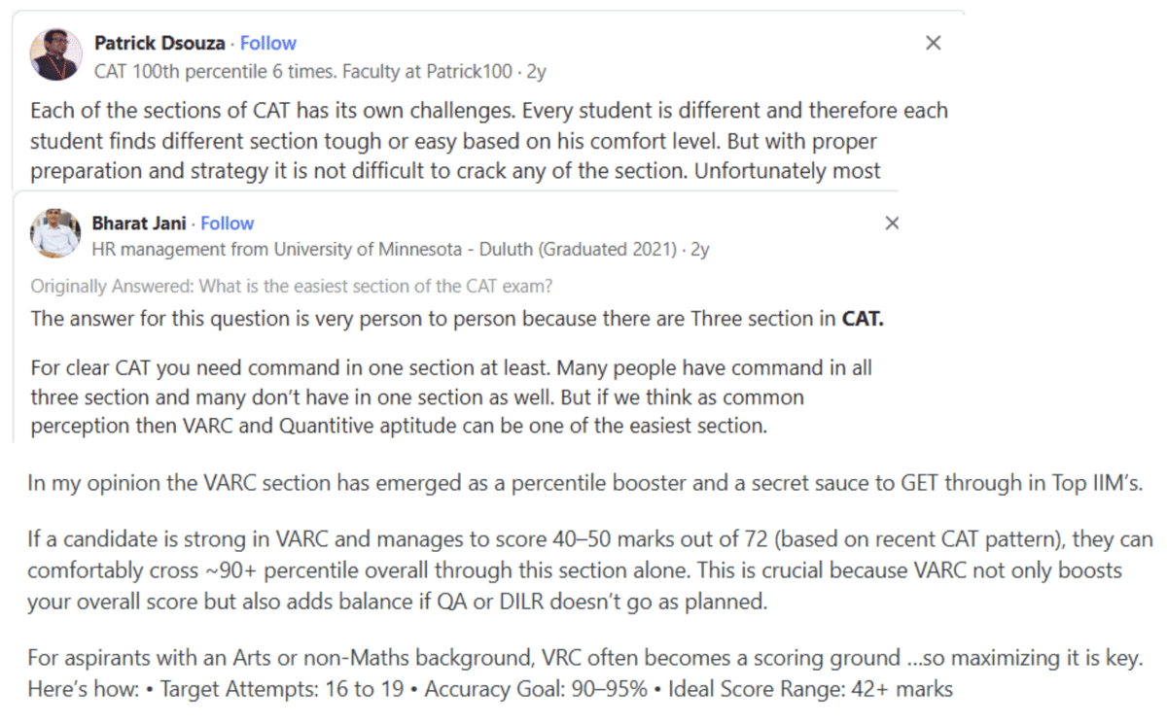Click Patrick's paragraph starting "Each of the sections"
Image resolution: width=1167 pixels, height=724 pixels.
[x=488, y=141]
